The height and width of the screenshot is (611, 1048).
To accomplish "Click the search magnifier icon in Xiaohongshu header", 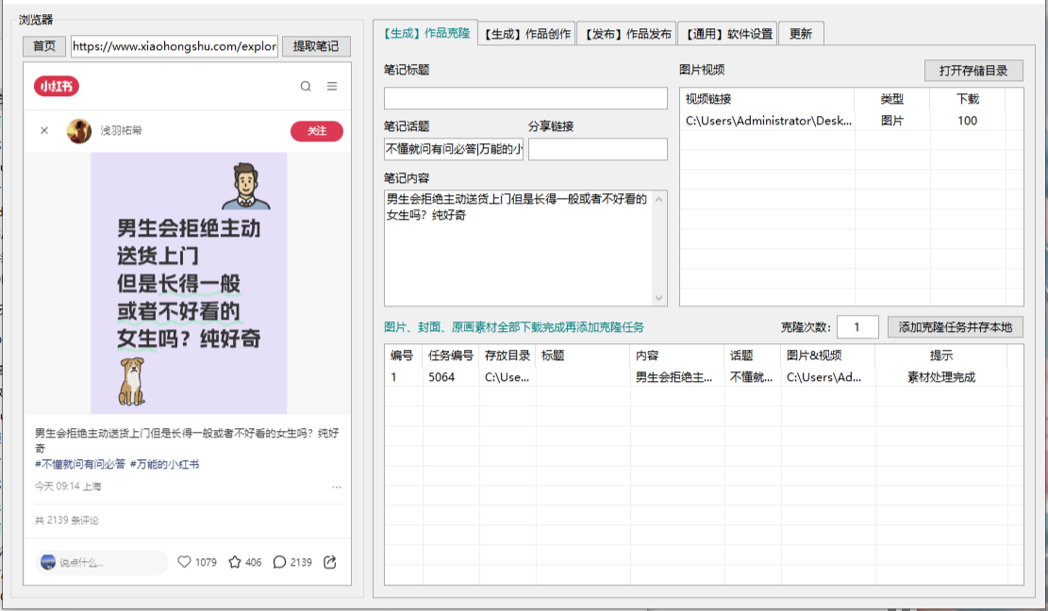I will point(306,87).
